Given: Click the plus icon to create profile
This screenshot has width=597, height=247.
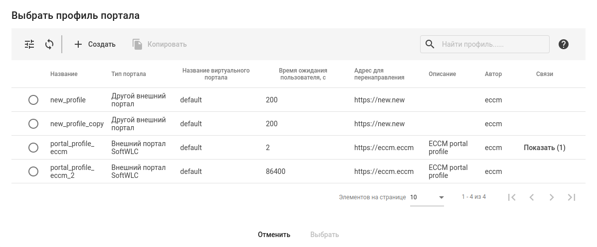Looking at the screenshot, I should pos(78,44).
